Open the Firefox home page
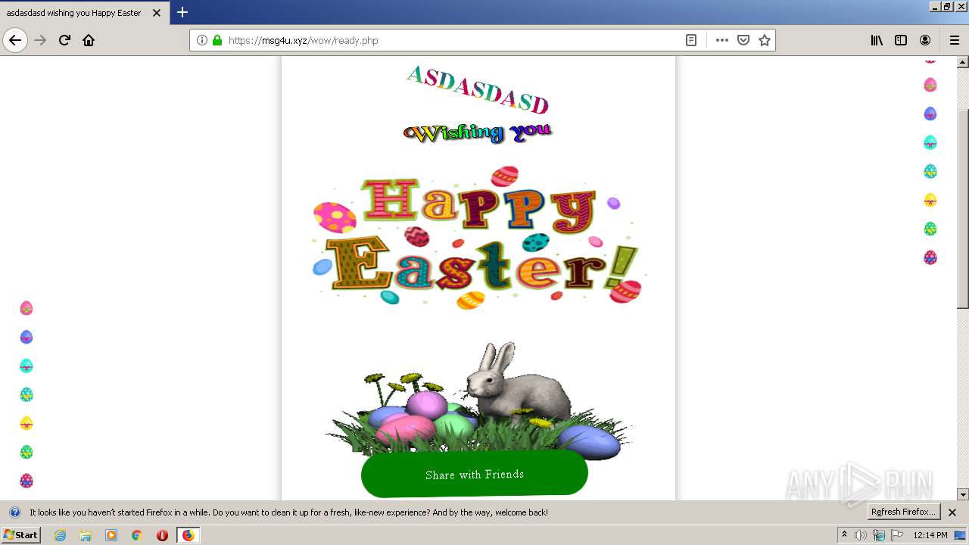969x545 pixels. coord(89,40)
